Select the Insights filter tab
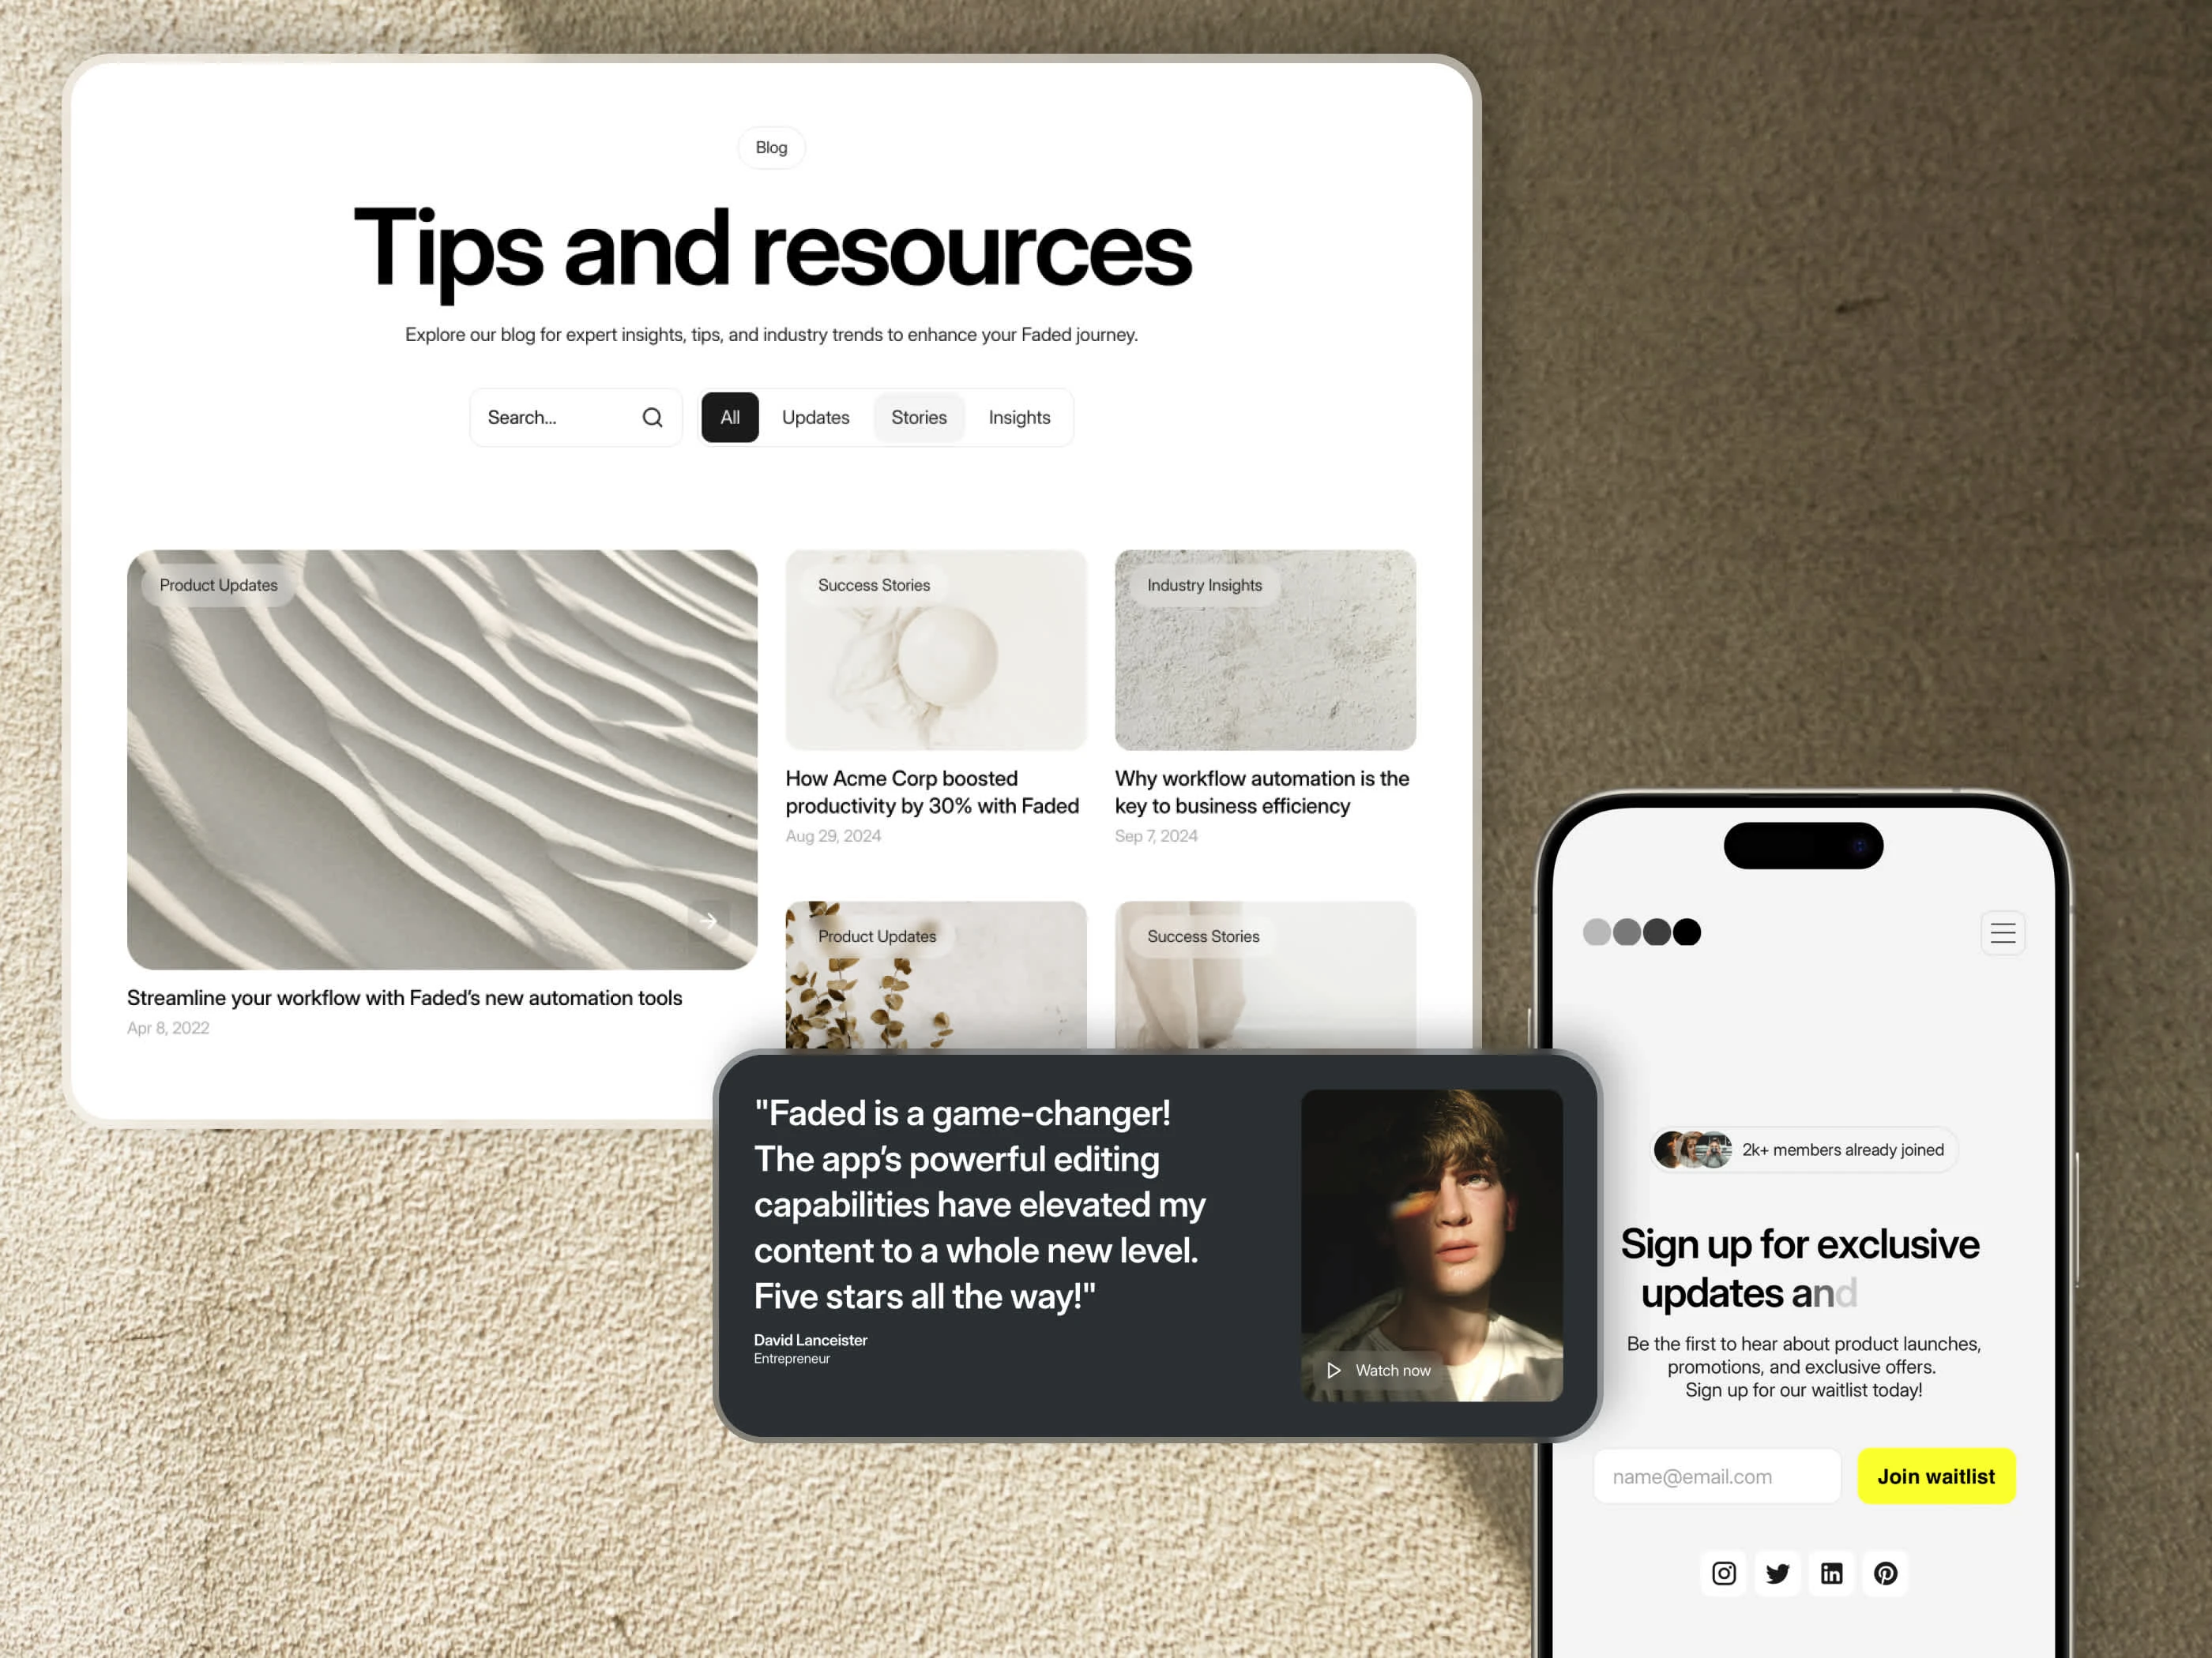 pos(1021,416)
